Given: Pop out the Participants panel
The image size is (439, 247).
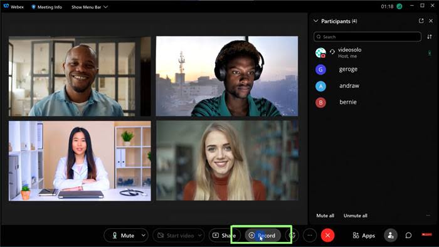Looking at the screenshot, I should pyautogui.click(x=421, y=21).
